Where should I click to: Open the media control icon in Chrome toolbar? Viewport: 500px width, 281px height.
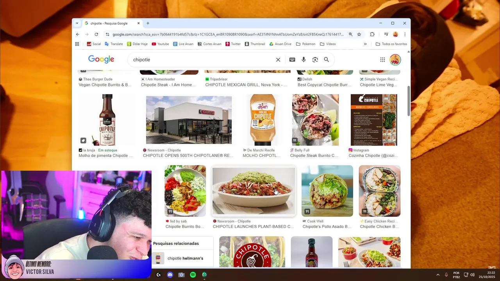click(x=386, y=34)
